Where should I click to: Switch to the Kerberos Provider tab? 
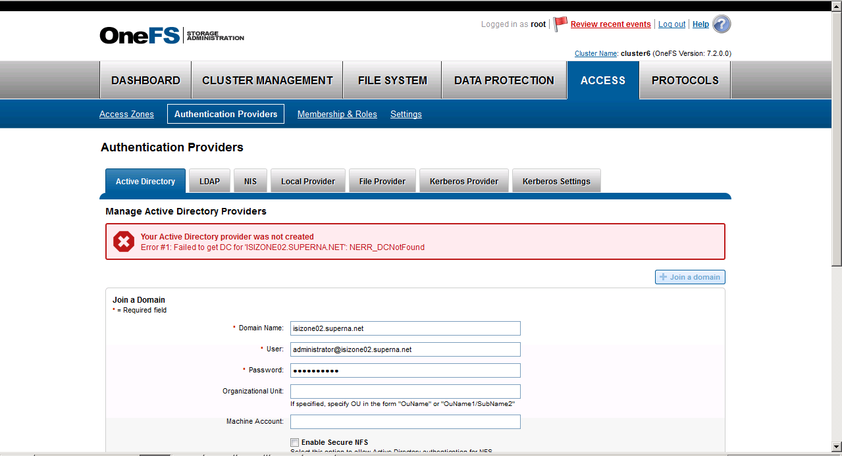tap(464, 181)
